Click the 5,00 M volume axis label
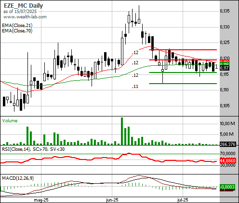Screen dimensions: 239x203 click(x=226, y=134)
